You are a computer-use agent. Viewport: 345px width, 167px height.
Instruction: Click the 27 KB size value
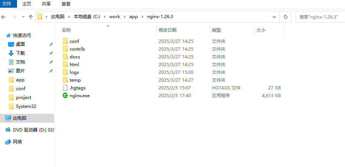(x=275, y=88)
